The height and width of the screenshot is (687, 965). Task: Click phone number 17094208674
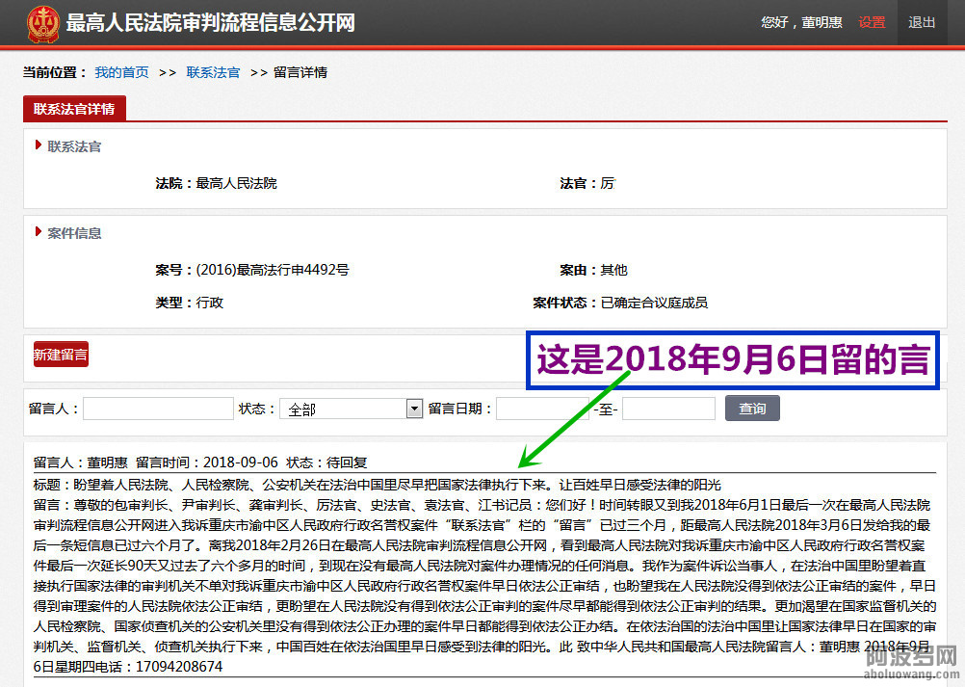(179, 667)
